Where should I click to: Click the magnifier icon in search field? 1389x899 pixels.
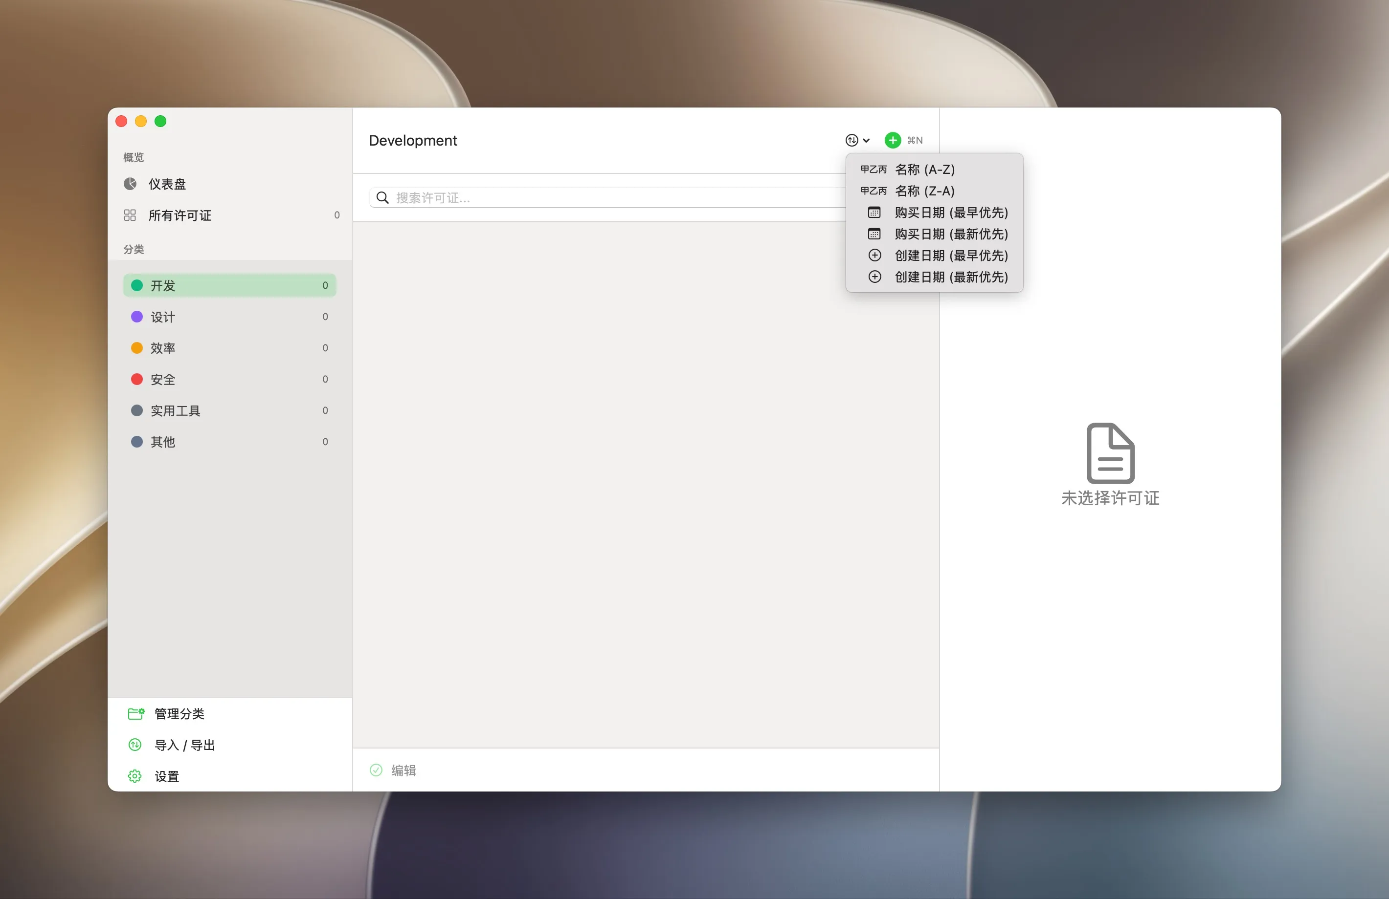tap(382, 198)
